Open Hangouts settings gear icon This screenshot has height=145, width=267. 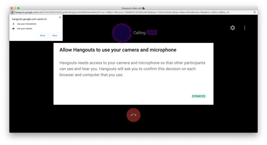pos(233,28)
